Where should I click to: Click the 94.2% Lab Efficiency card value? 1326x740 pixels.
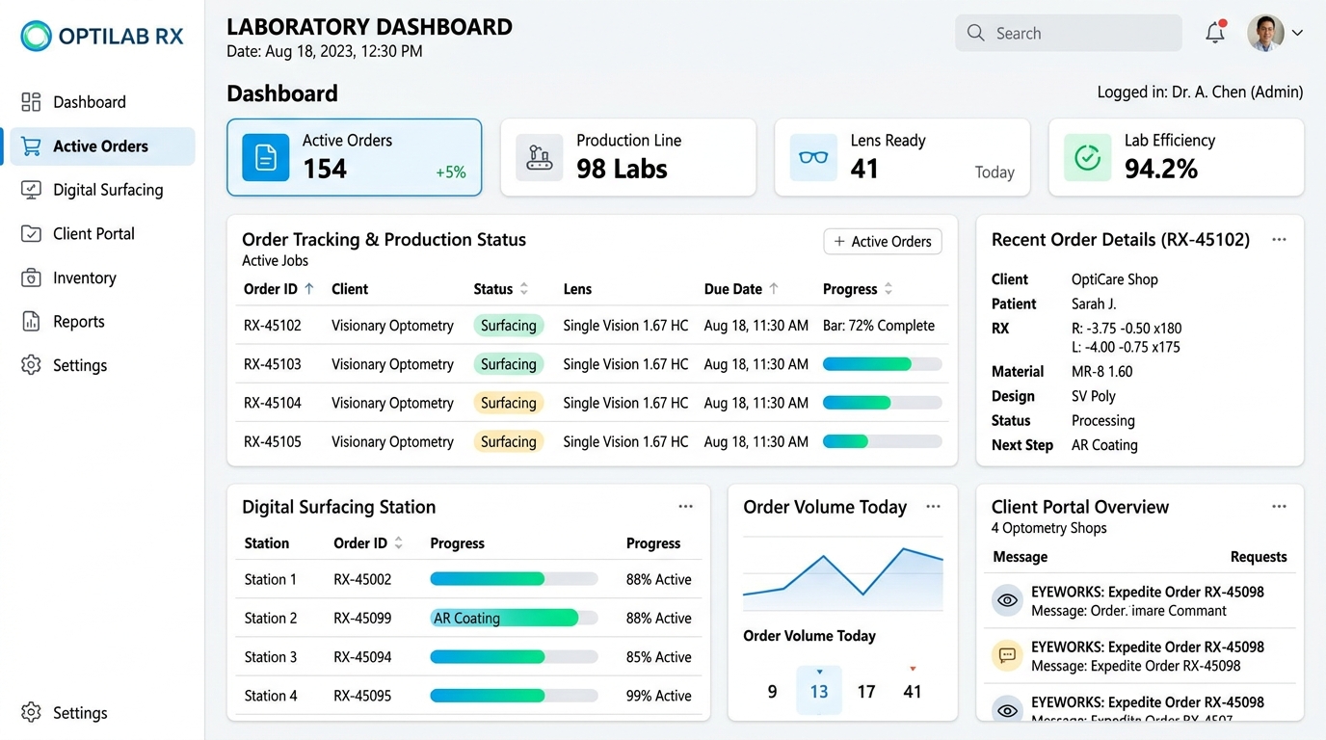1161,169
